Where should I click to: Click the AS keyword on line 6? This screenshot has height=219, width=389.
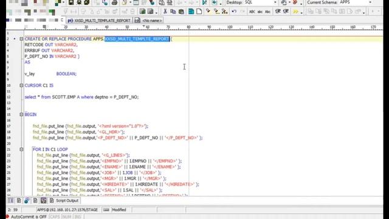pyautogui.click(x=27, y=62)
